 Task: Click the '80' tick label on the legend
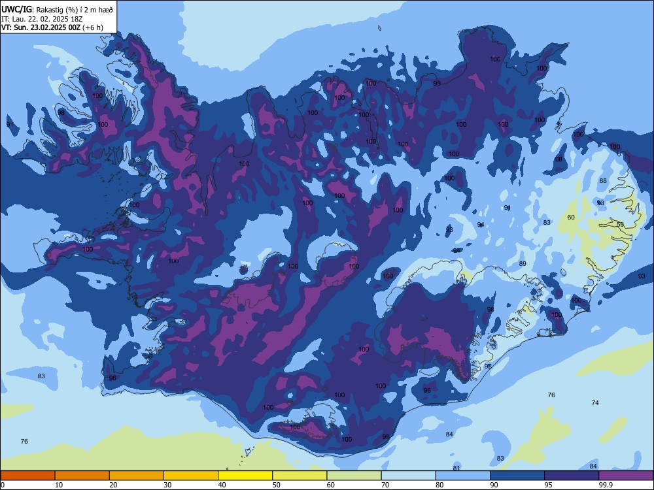point(439,485)
